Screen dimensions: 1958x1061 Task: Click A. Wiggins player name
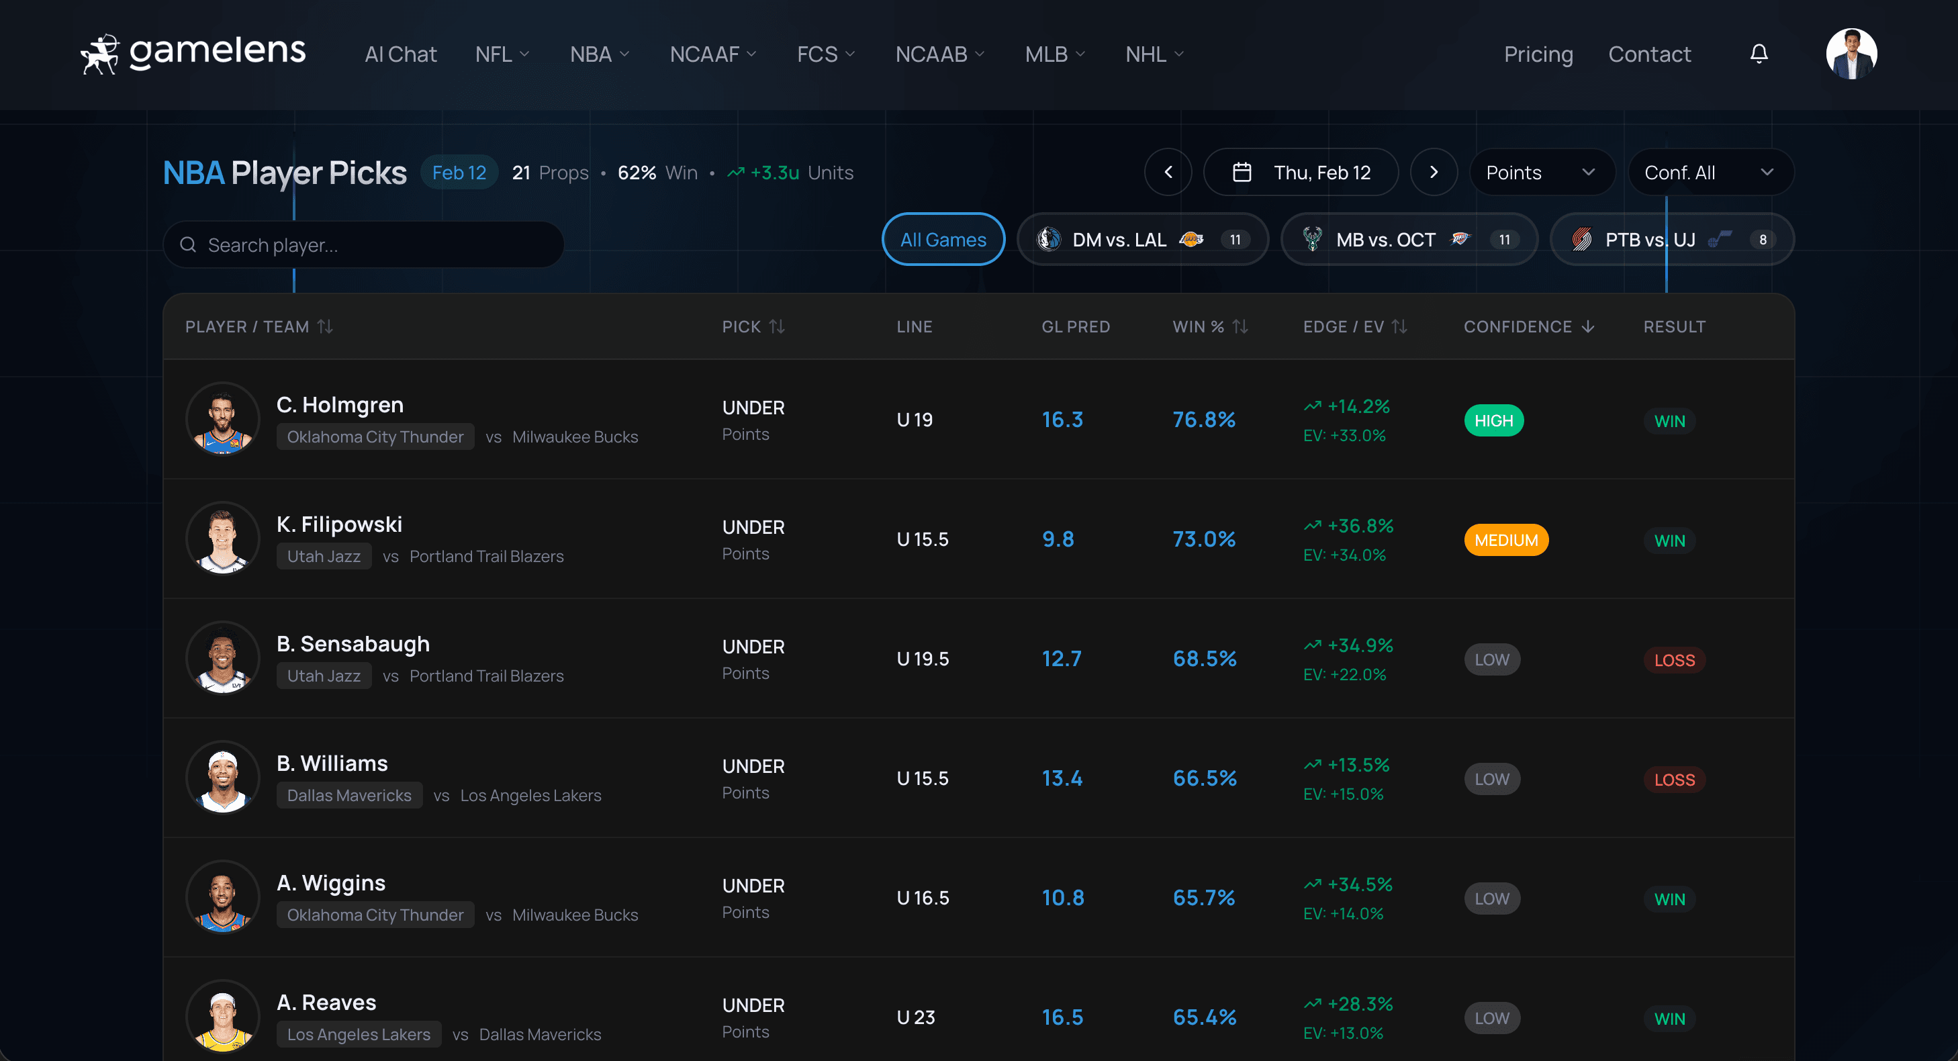330,882
